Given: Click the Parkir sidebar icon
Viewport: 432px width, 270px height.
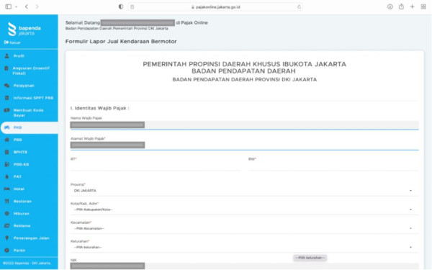Looking at the screenshot, I should point(7,250).
